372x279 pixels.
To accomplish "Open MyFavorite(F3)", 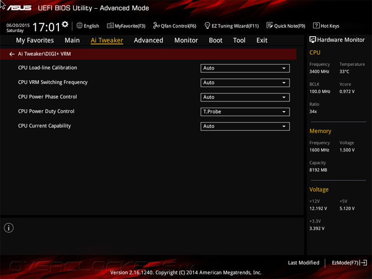I will click(126, 26).
